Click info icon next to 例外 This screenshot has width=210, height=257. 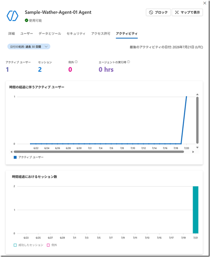76,62
